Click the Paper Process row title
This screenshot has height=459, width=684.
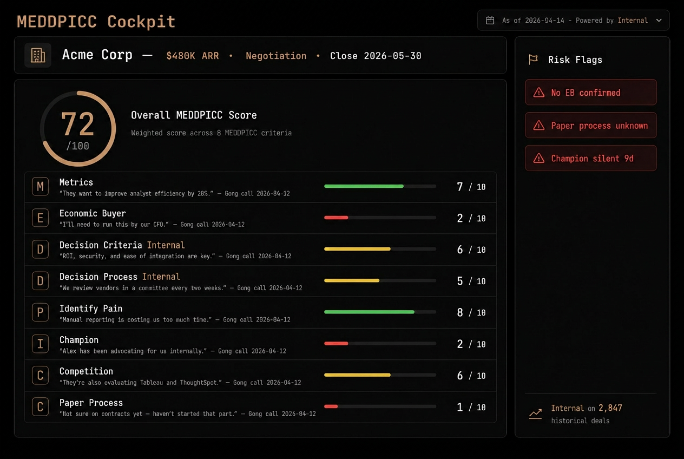point(91,403)
